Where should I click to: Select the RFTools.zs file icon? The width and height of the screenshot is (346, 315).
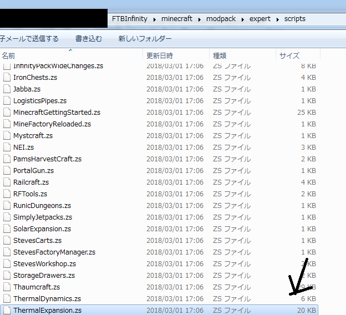(x=7, y=194)
